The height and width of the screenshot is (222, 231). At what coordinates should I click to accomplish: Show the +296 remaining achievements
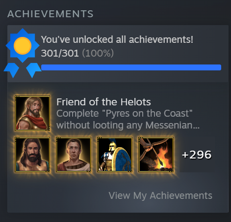pos(197,155)
